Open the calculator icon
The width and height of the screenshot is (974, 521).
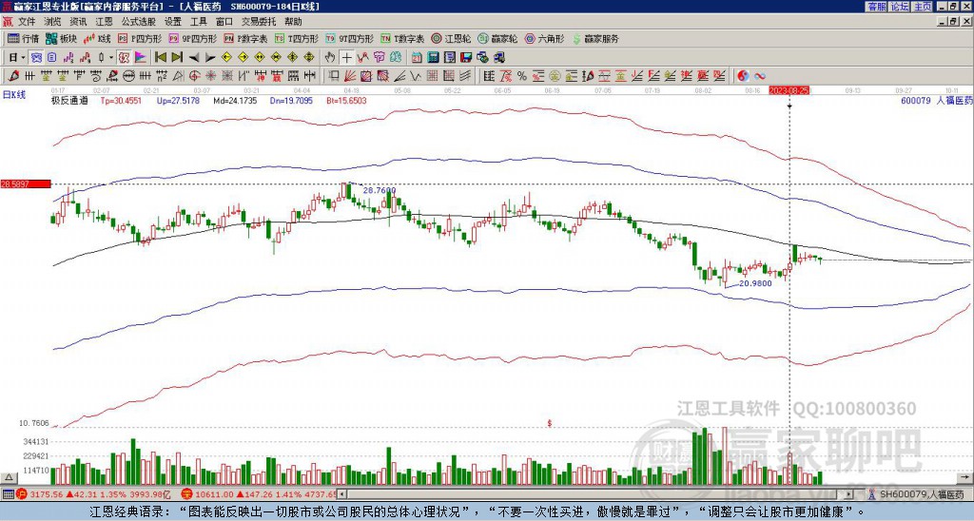pos(433,58)
